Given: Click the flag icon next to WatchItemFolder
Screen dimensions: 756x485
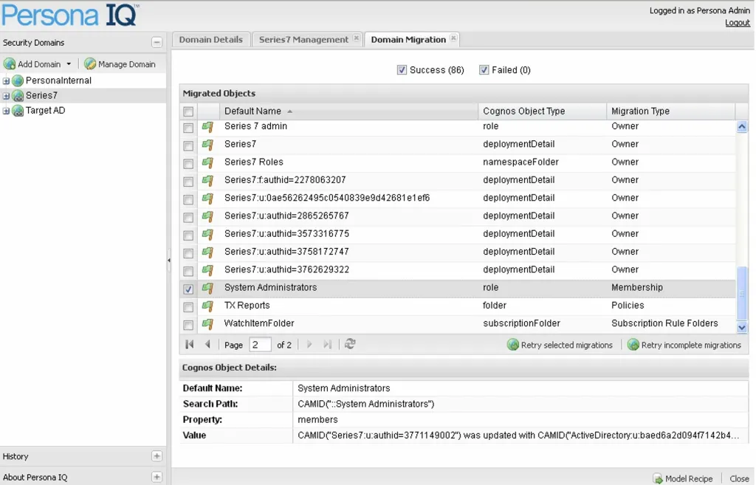Looking at the screenshot, I should point(207,323).
